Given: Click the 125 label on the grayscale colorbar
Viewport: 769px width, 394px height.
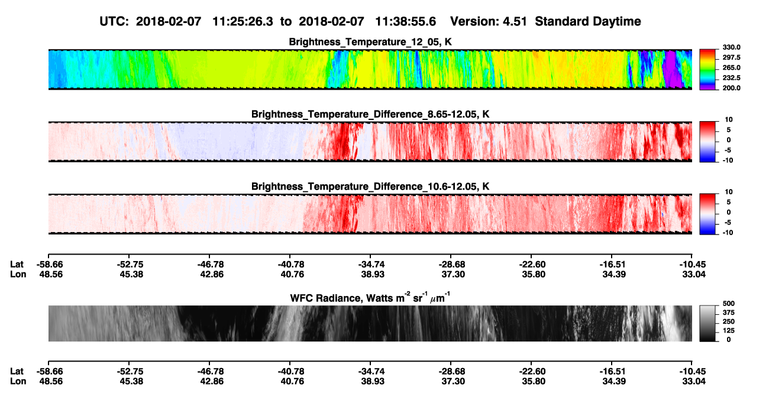Looking at the screenshot, I should tap(728, 331).
